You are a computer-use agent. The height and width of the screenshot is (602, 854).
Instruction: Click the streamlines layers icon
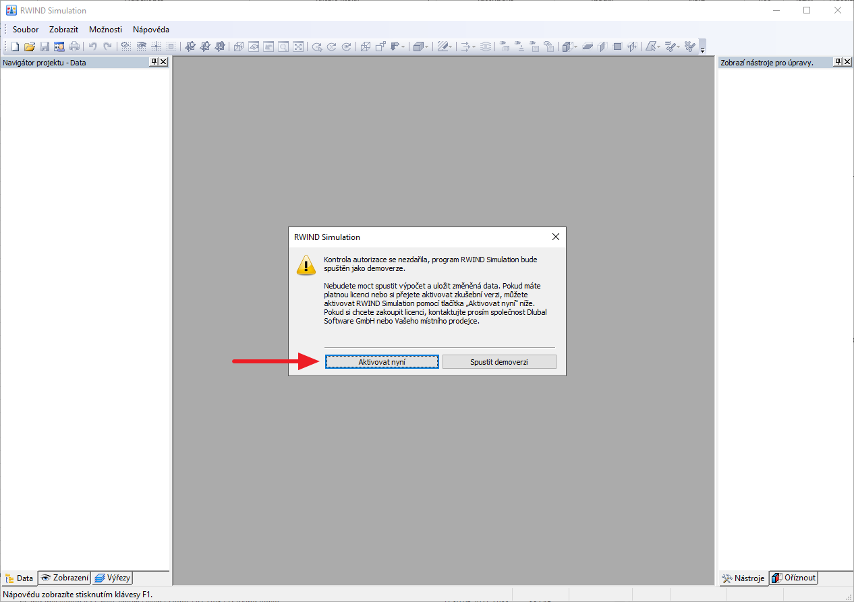click(486, 47)
